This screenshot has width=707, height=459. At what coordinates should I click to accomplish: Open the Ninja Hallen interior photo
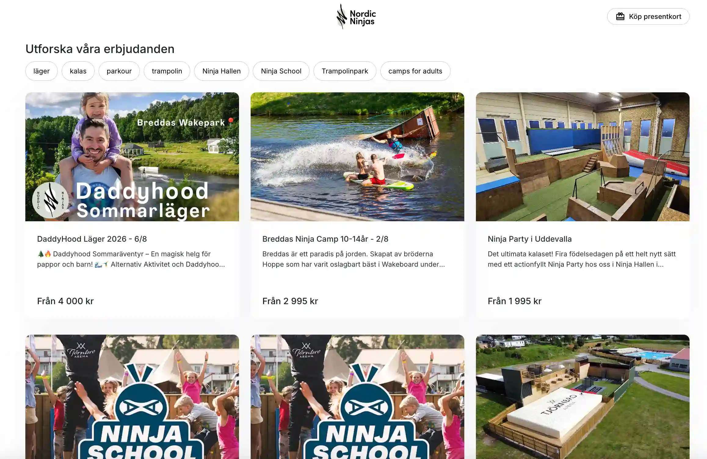point(582,157)
